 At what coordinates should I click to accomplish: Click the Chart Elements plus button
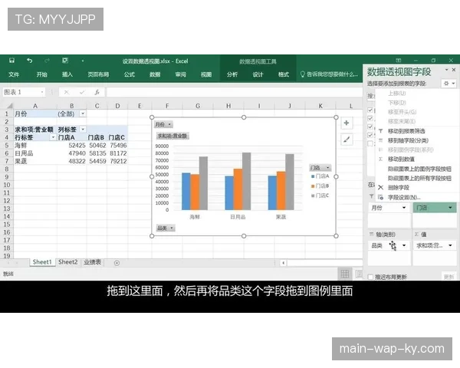pos(347,123)
